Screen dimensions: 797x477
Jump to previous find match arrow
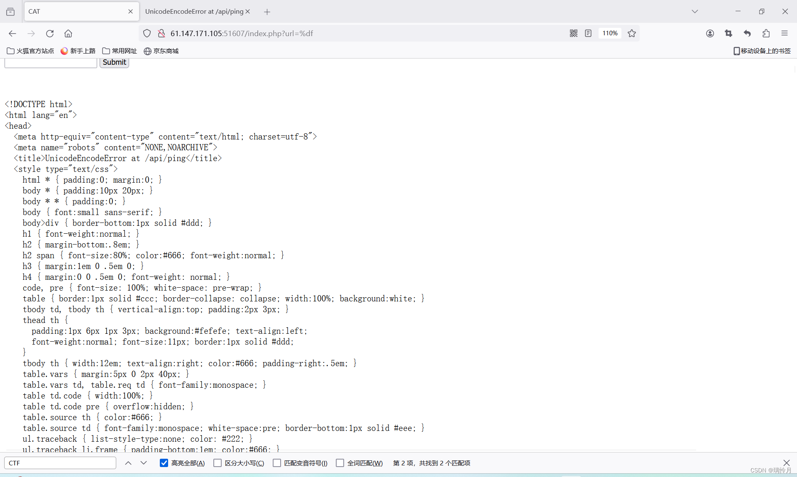tap(128, 462)
